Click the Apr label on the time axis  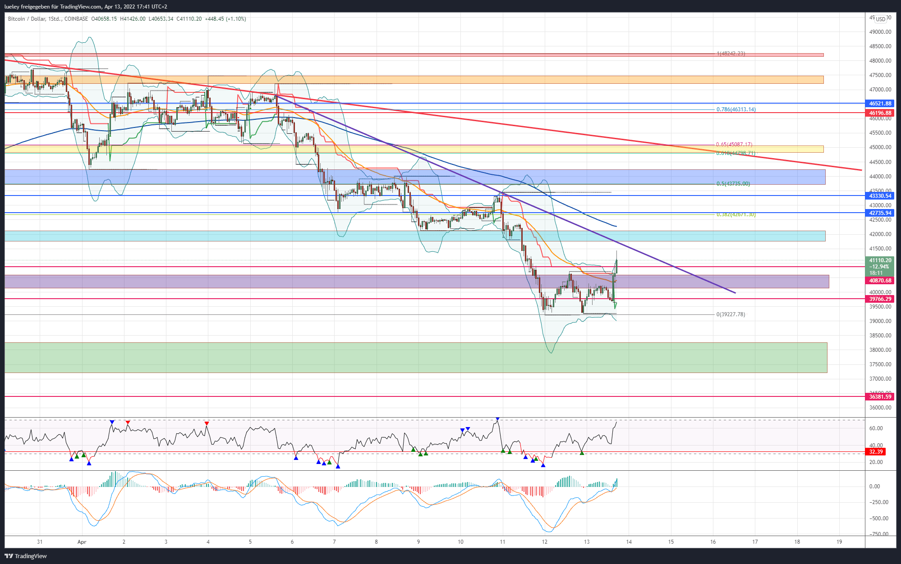82,542
